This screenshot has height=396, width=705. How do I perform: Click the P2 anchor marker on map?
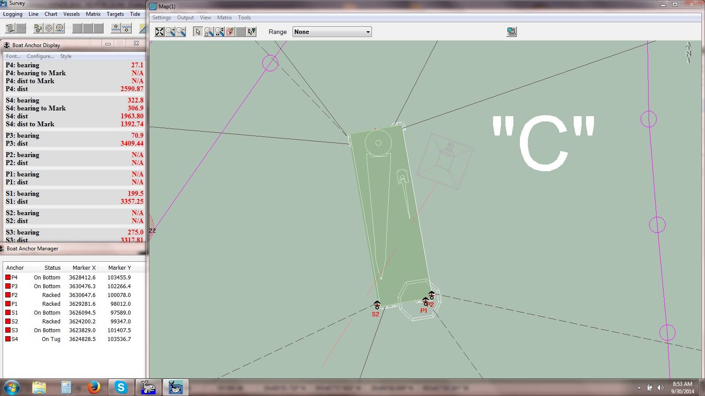pos(431,296)
